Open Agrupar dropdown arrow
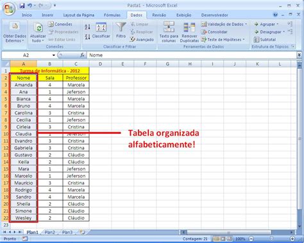 (x=278, y=24)
